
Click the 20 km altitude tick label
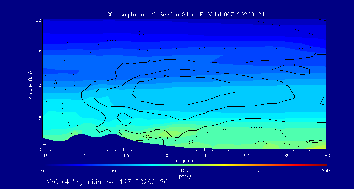(38, 20)
